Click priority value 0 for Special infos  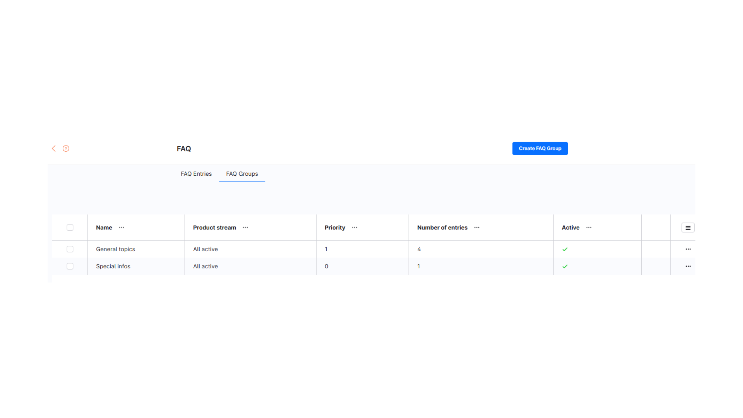(327, 266)
